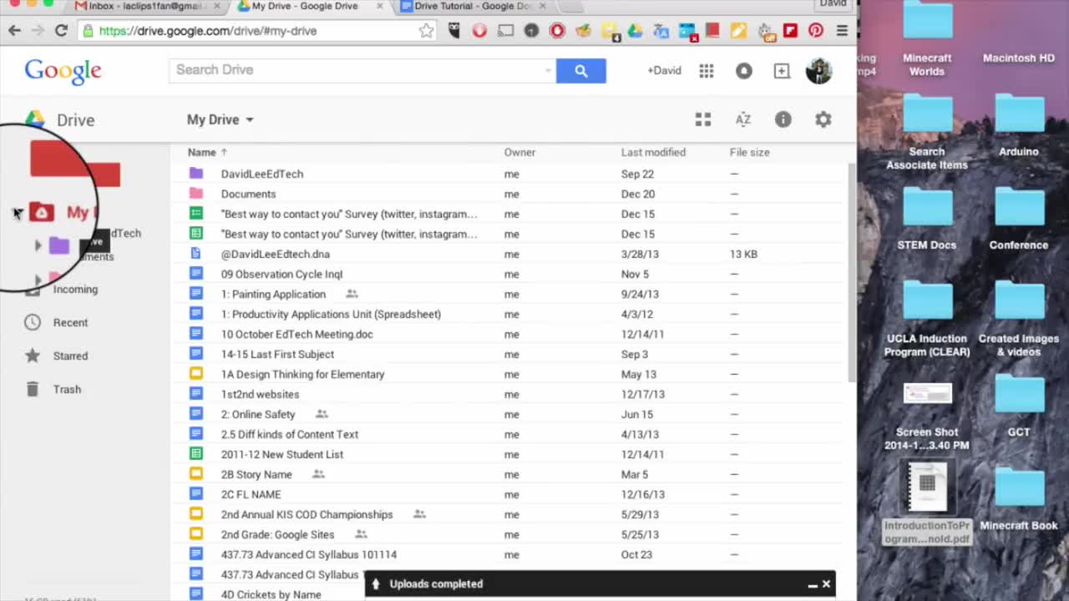Click the AZ sort options icon
This screenshot has height=601, width=1069.
point(743,119)
